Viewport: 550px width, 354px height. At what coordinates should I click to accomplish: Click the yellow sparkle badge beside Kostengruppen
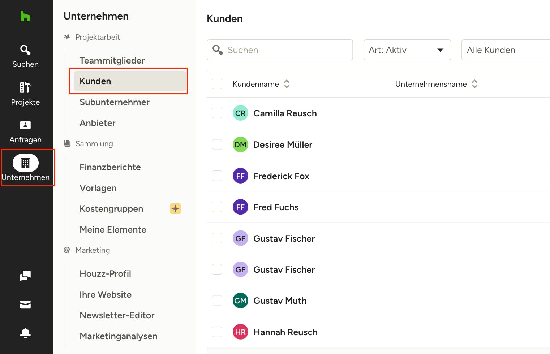[175, 209]
